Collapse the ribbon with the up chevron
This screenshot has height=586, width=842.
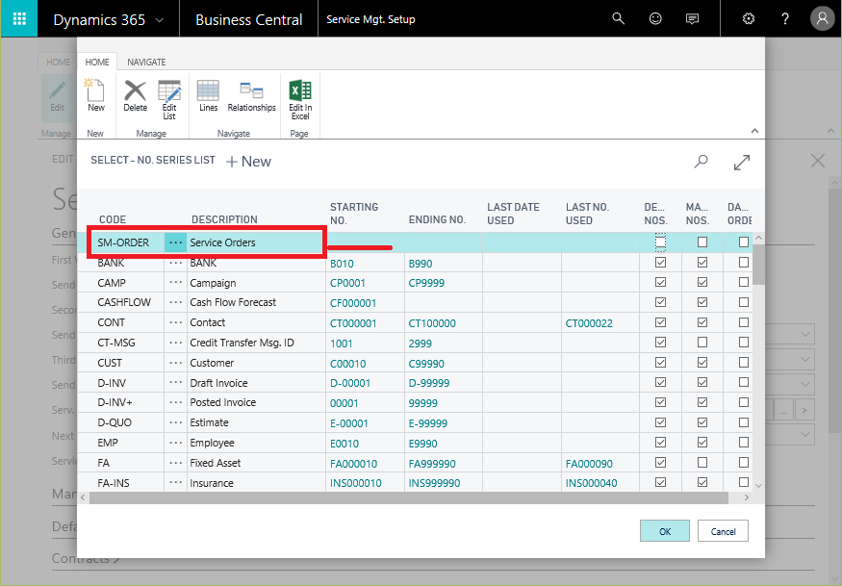tap(754, 131)
